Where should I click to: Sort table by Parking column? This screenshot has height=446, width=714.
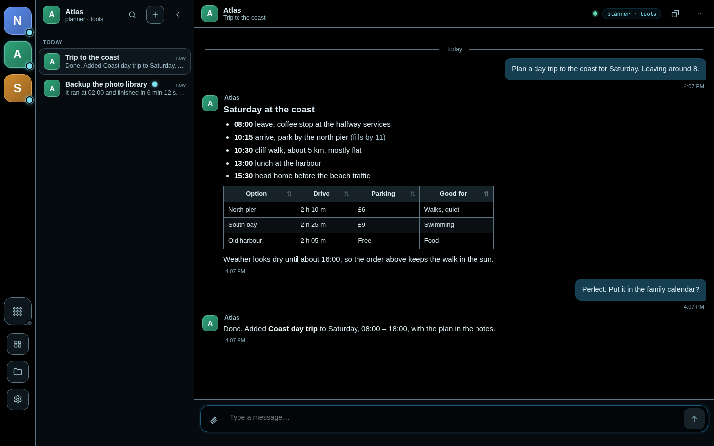tap(387, 194)
